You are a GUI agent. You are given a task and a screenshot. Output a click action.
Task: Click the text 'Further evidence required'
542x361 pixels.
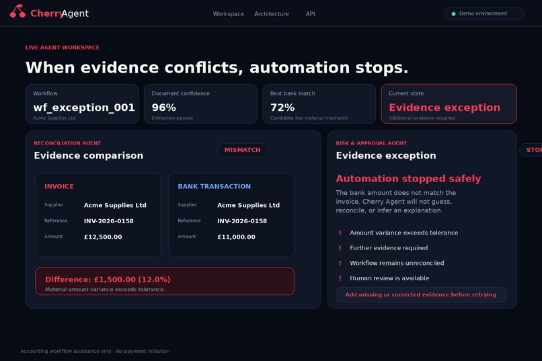[x=389, y=248]
